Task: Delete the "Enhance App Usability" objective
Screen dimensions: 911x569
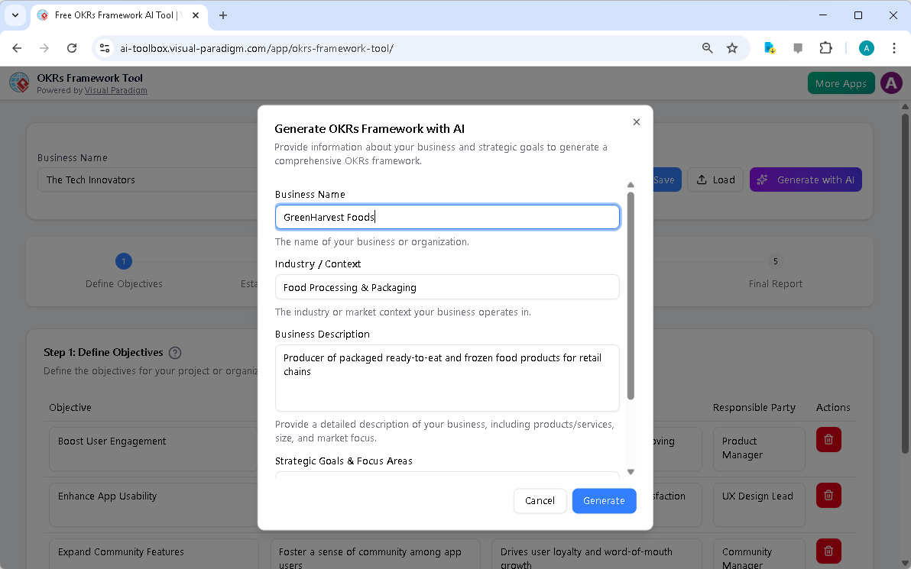Action: tap(828, 495)
